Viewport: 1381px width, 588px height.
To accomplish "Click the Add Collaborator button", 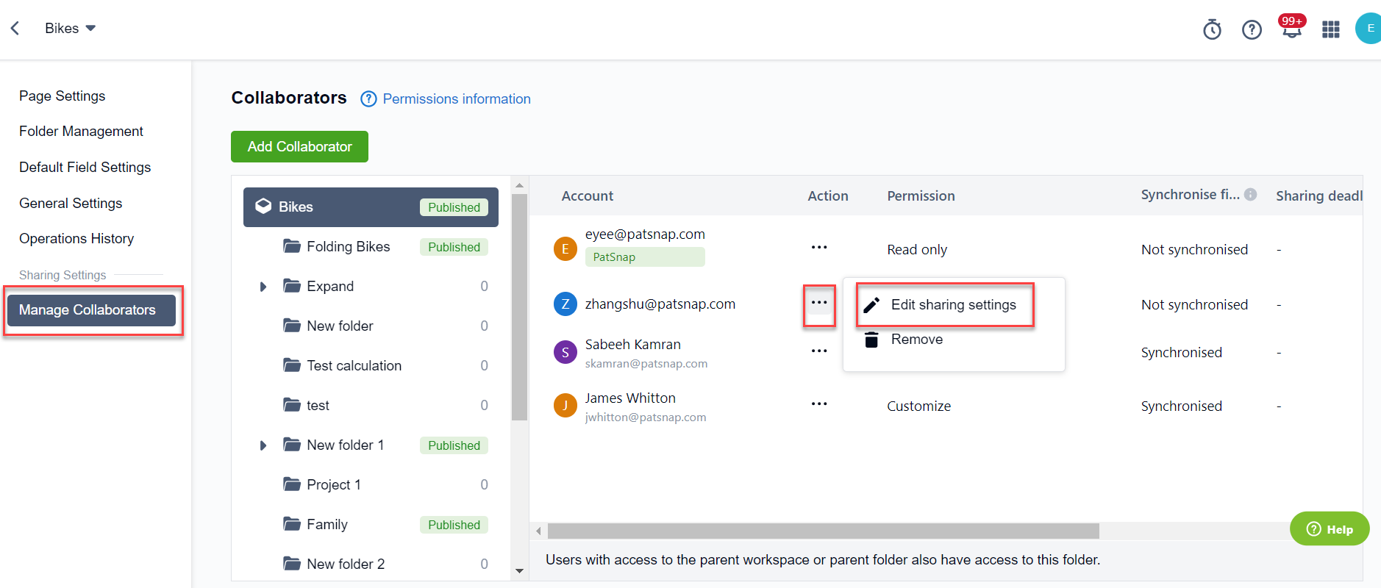I will tap(299, 147).
